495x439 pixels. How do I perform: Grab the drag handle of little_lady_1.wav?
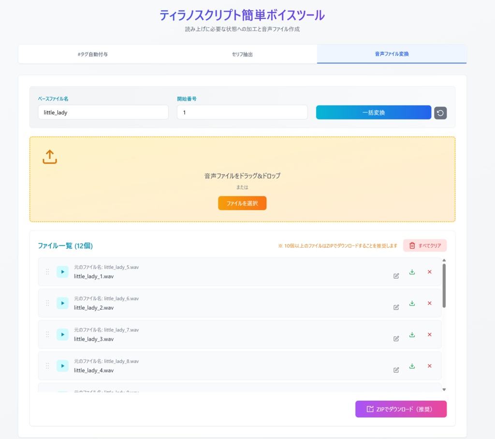coord(47,272)
